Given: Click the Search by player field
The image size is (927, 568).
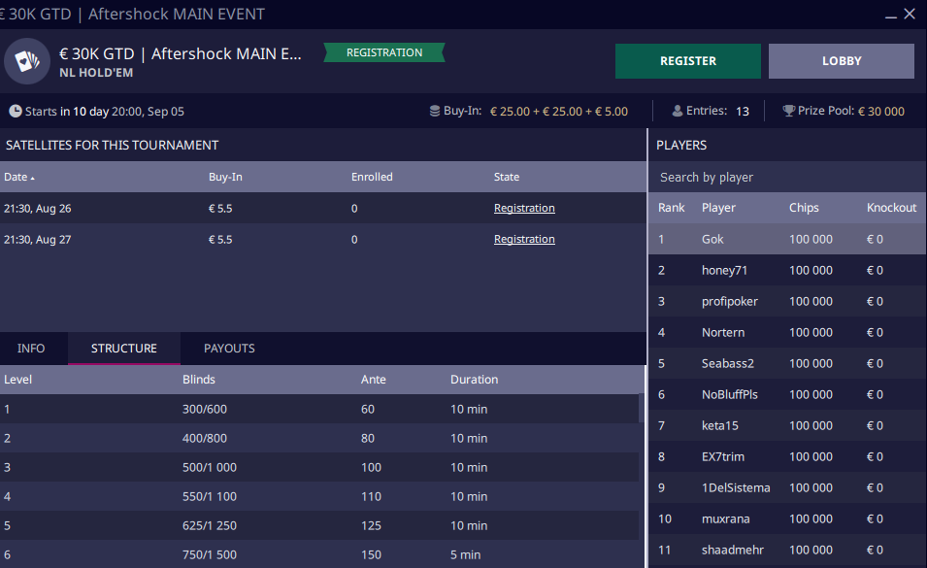Looking at the screenshot, I should click(786, 177).
